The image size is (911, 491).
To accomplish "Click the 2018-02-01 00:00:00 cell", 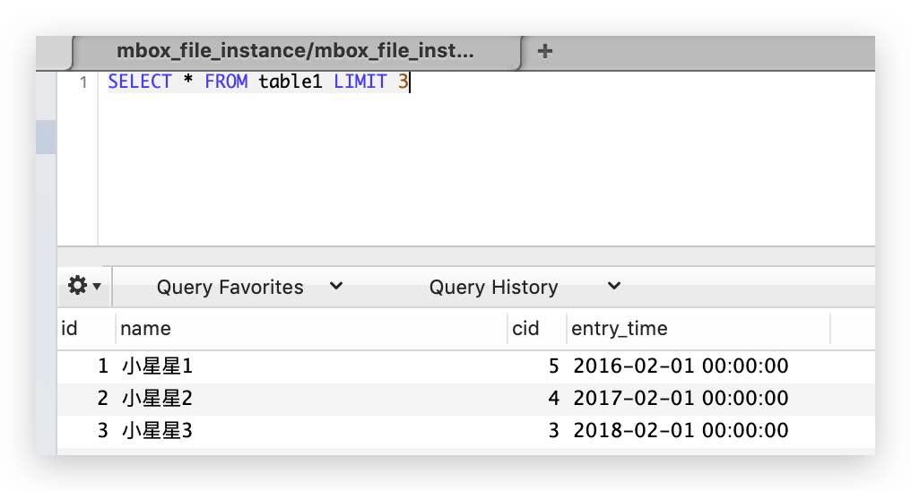I will click(x=681, y=431).
